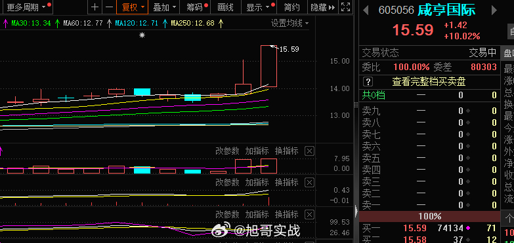The image size is (514, 243).
Task: Click the latest volume bar in indicator panel
Action: tap(268, 166)
